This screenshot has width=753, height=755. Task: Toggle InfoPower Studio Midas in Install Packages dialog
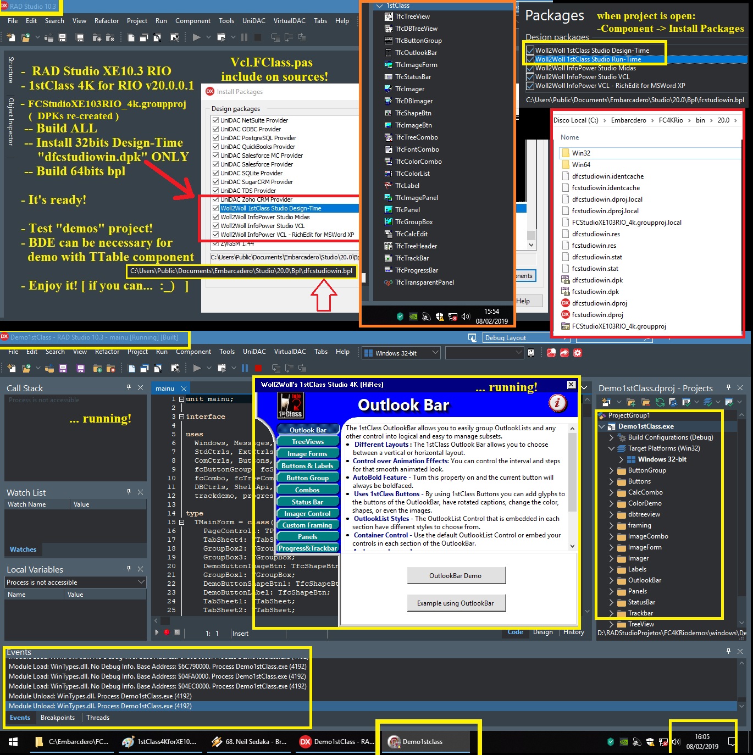coord(215,217)
